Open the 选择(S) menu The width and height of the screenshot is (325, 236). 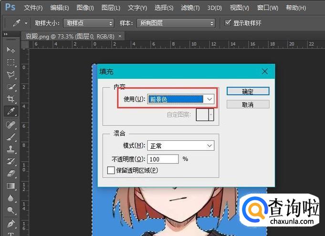[x=164, y=8]
